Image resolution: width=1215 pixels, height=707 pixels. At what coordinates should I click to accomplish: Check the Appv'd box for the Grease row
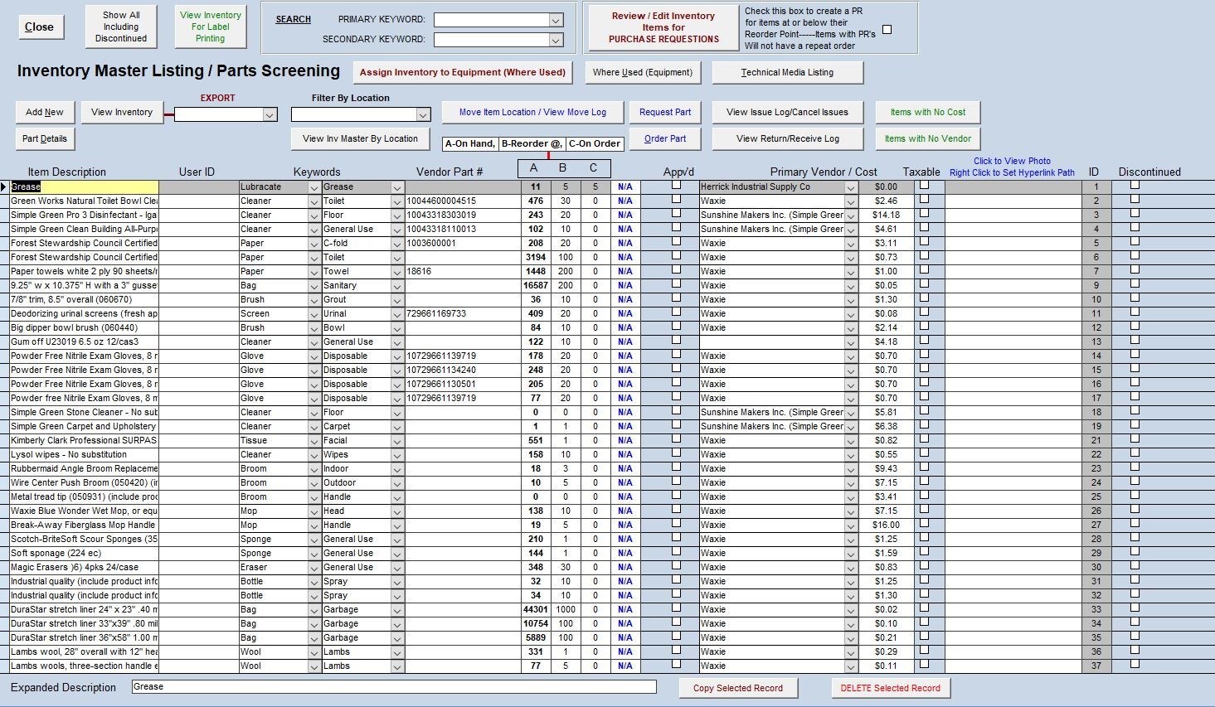click(x=677, y=186)
